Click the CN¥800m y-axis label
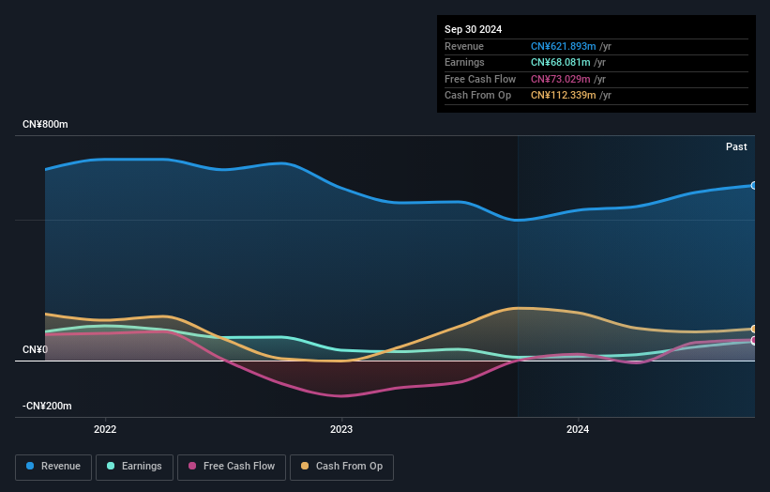 point(45,124)
